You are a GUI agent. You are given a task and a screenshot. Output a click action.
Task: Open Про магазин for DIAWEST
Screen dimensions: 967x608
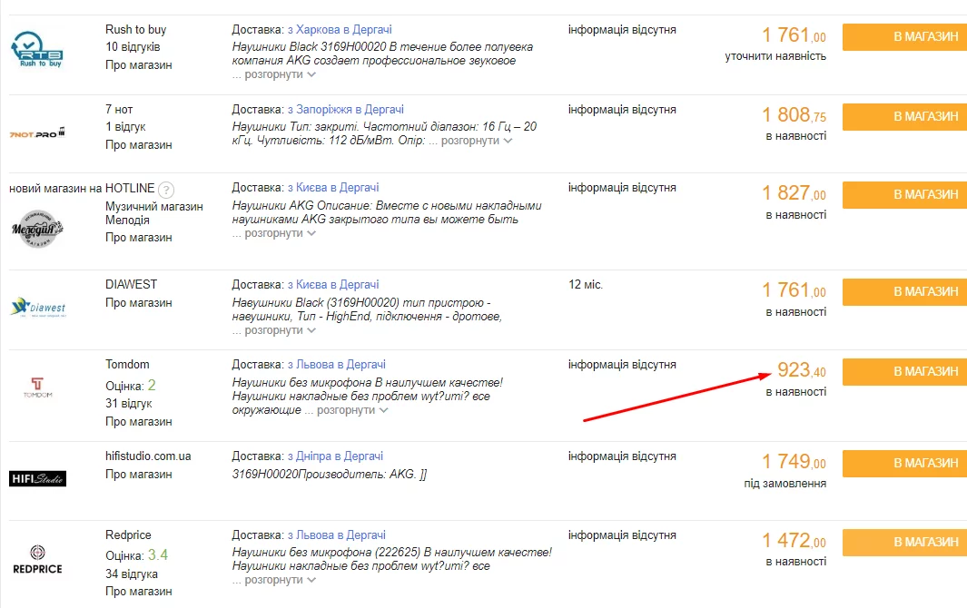(x=139, y=303)
